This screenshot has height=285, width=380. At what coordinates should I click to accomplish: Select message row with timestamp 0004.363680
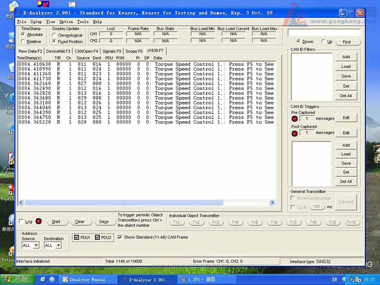[146, 98]
